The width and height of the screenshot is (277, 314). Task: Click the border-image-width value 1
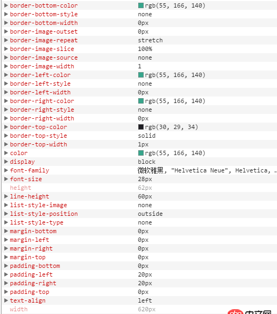[x=139, y=66]
